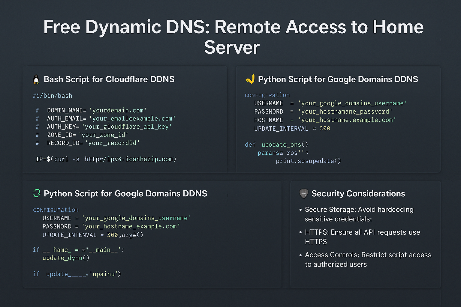This screenshot has width=461, height=307.
Task: Click the USERNAME line in bottom-left card
Action: point(116,218)
